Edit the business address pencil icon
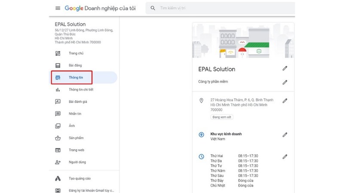Screen dimensions: 344x193 click(x=285, y=101)
